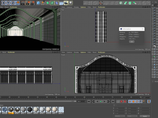Open the green Array modeling objects icon
This screenshot has width=158, height=118.
click(x=52, y=3)
